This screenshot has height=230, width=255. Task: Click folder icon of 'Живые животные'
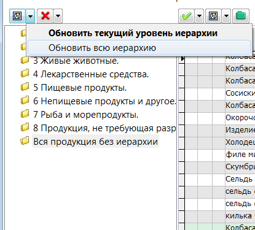(25, 60)
